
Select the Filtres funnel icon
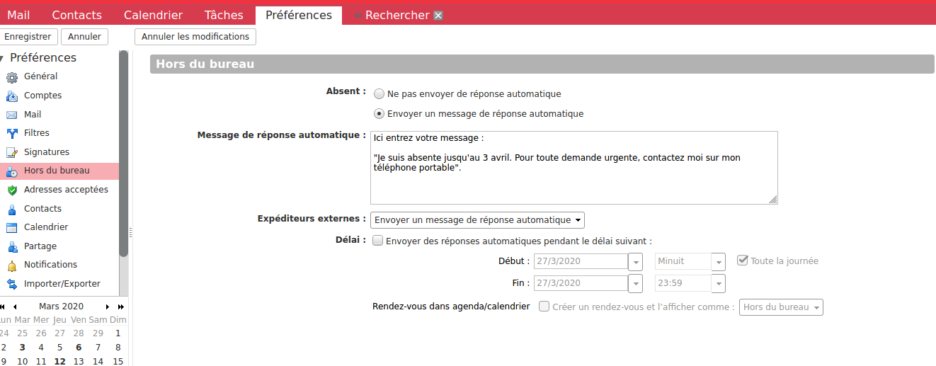point(12,133)
